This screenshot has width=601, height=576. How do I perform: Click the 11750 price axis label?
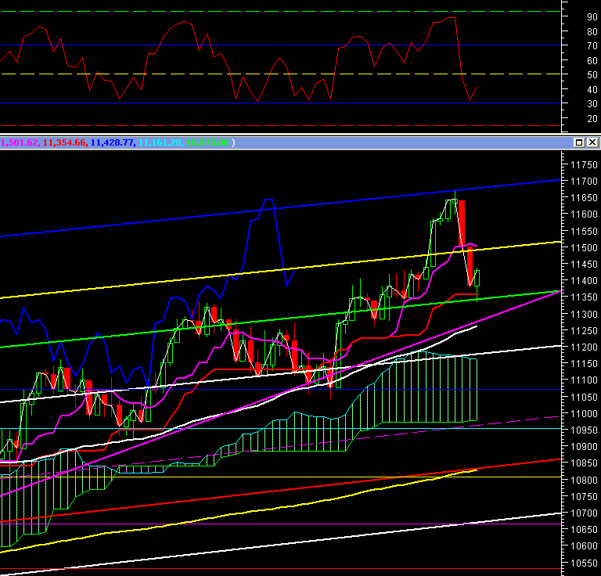tap(584, 165)
